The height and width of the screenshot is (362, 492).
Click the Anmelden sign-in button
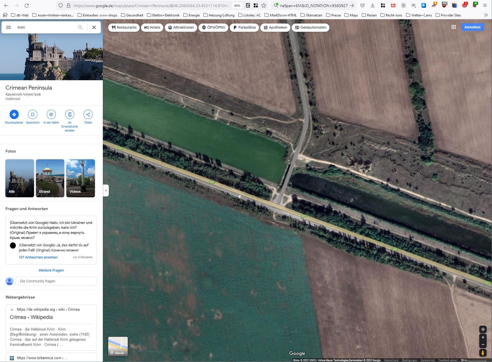pos(472,27)
